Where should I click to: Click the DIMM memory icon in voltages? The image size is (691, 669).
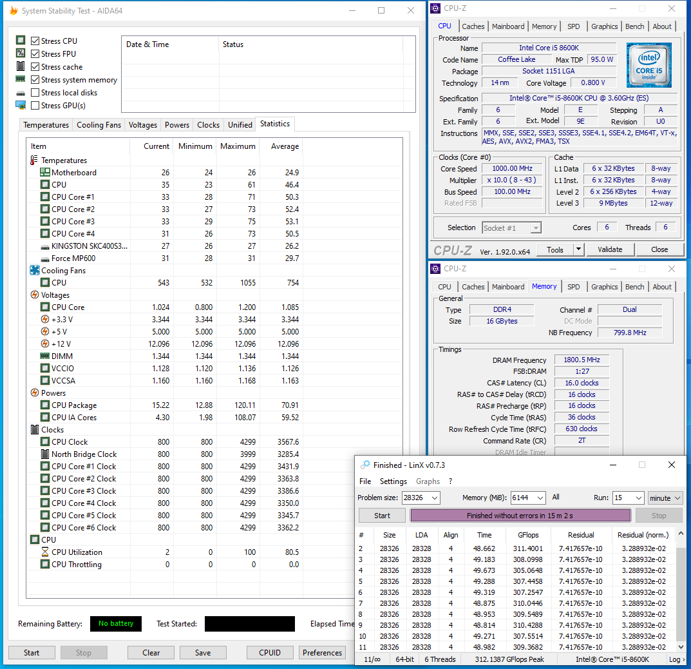(45, 356)
